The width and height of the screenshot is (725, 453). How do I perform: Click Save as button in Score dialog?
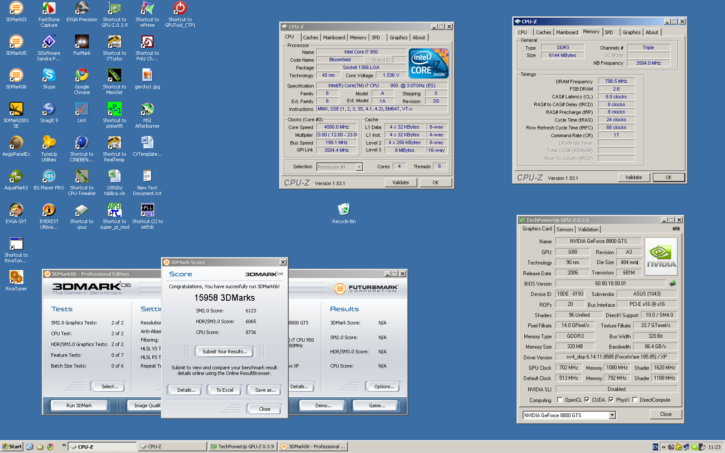click(265, 390)
